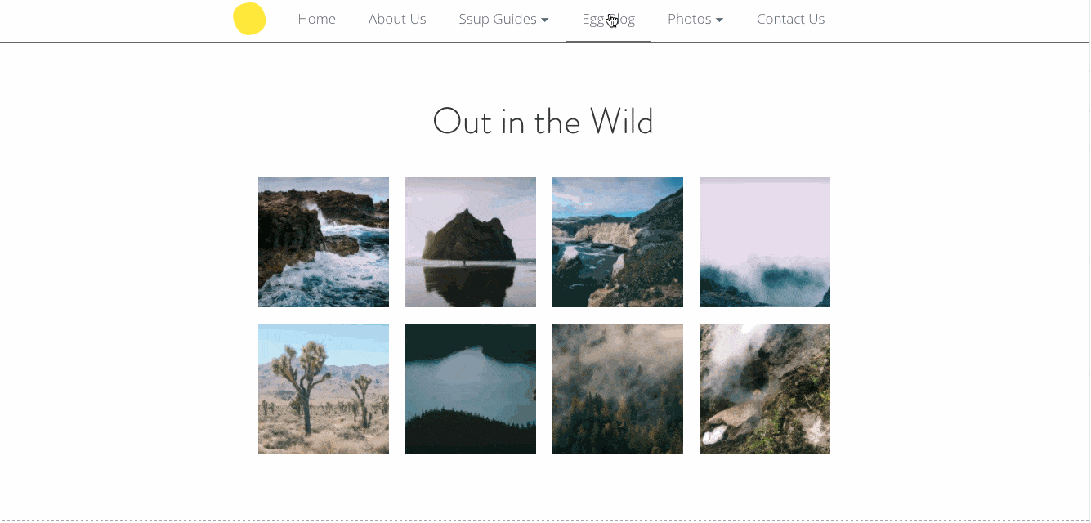Open the misty wave on pink sky photo
Viewport: 1091px width, 523px height.
pos(765,242)
